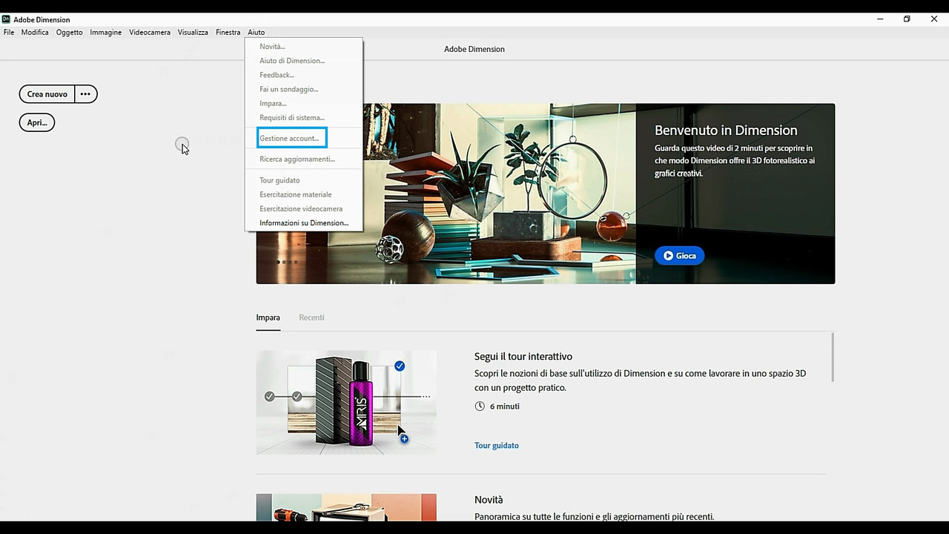
Task: Minimize the Adobe Dimension window
Action: 880,19
